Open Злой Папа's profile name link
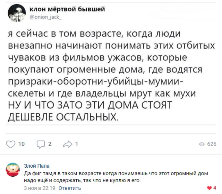Screen dimensions: 222x194 (x=37, y=166)
